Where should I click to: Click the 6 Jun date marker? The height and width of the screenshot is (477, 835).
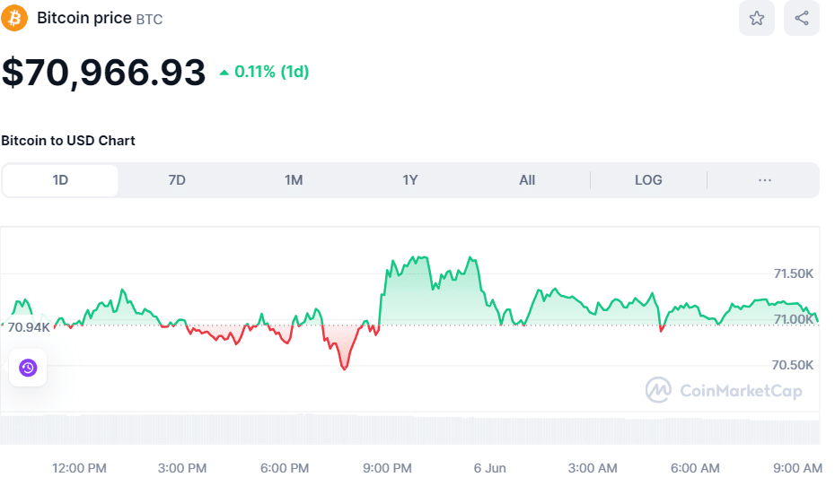click(x=490, y=467)
